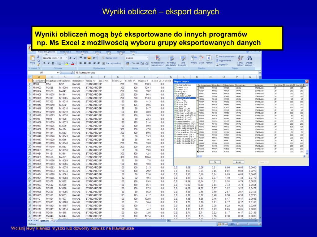Uncheck Katalog rur checkbox
The height and width of the screenshot is (237, 317).
click(x=175, y=94)
